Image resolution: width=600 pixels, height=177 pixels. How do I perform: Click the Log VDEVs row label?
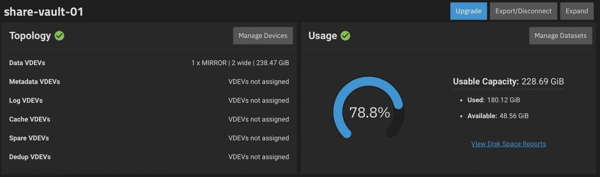tap(26, 100)
